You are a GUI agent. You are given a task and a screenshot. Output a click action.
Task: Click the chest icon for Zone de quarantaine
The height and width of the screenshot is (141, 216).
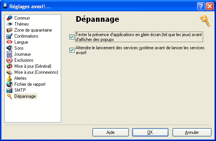tap(9, 30)
